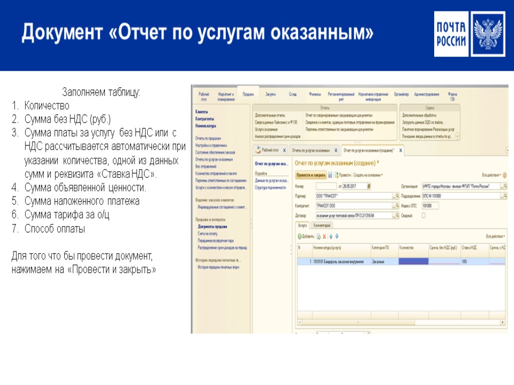Close the Отчеты по услугам оказанным tab
The image size is (514, 385).
(336, 150)
